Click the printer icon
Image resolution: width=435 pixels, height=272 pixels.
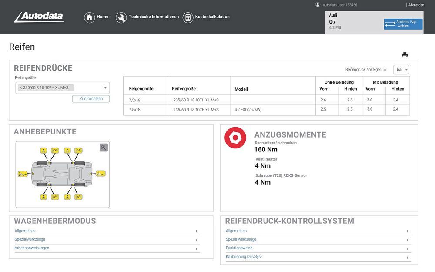tap(405, 55)
